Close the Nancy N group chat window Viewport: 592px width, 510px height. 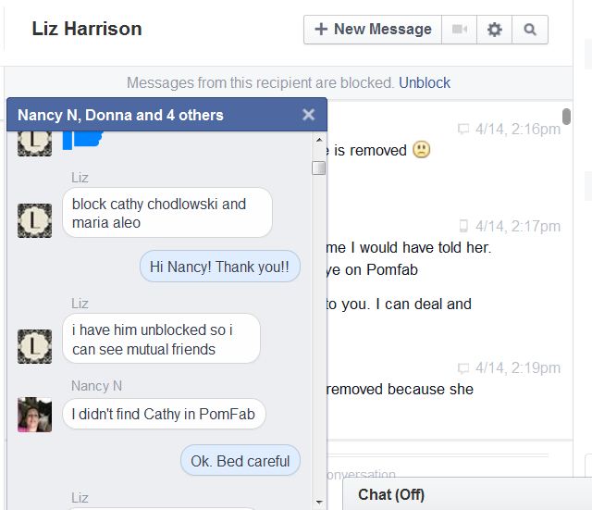(308, 115)
